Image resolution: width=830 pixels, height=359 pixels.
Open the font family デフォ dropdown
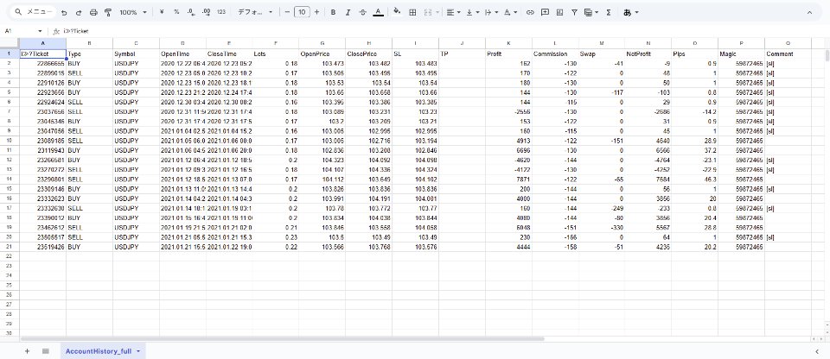pyautogui.click(x=255, y=12)
